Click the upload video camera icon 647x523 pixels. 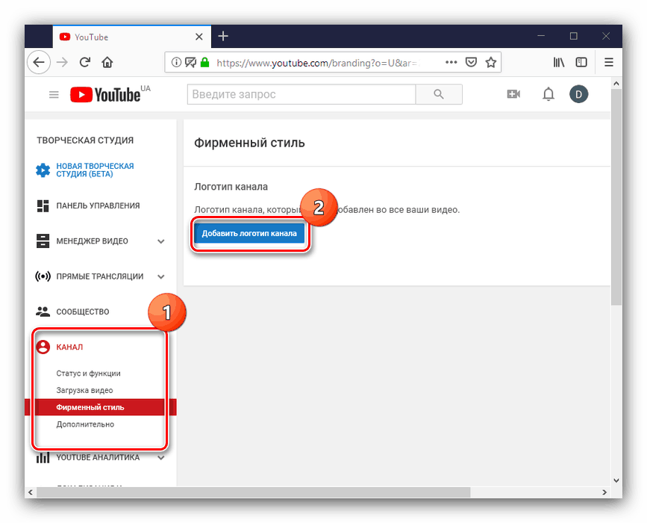(x=513, y=94)
